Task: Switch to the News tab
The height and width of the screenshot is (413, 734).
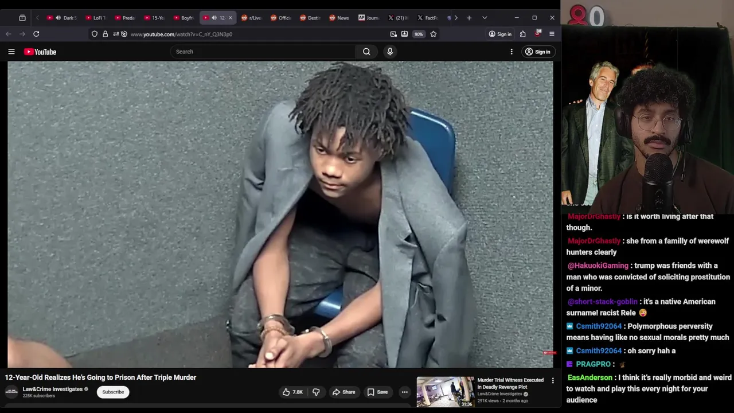Action: (x=339, y=18)
